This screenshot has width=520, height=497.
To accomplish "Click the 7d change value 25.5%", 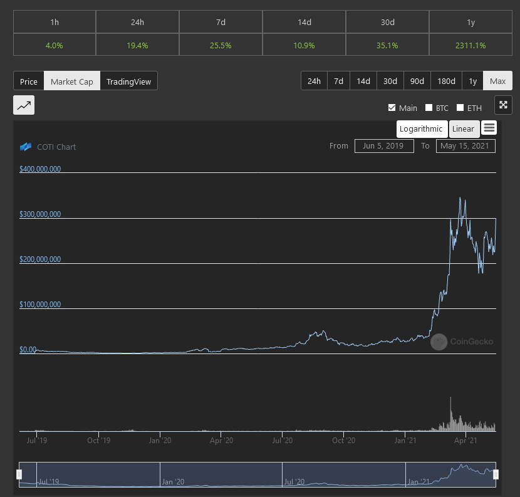I will [221, 46].
